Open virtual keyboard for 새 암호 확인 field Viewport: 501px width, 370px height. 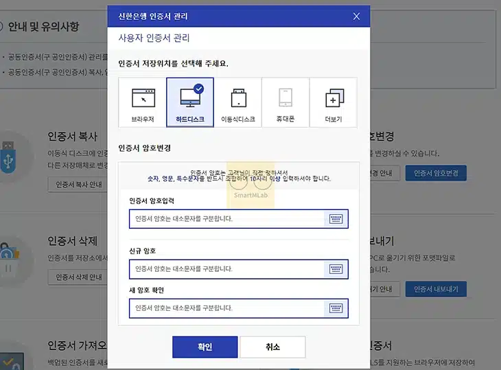coord(336,308)
